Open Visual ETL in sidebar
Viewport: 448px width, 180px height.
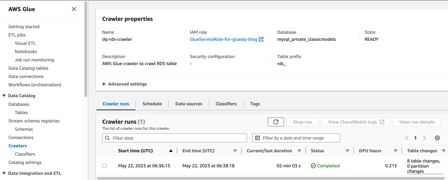click(x=25, y=43)
